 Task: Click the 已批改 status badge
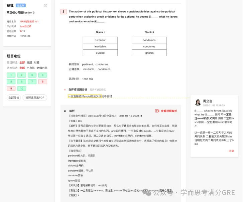point(21,6)
